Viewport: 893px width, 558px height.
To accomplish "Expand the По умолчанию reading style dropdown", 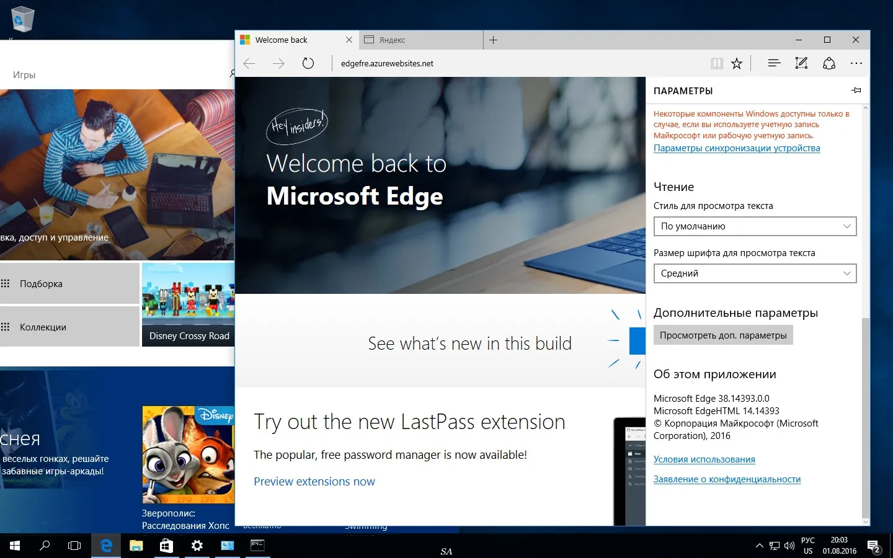I will coord(755,226).
